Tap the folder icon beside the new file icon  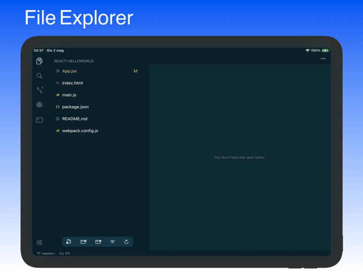(x=84, y=242)
